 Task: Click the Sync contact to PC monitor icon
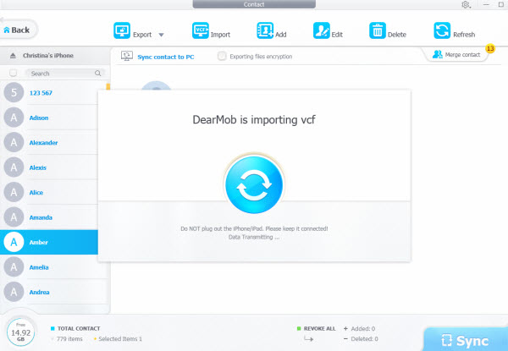pyautogui.click(x=127, y=56)
